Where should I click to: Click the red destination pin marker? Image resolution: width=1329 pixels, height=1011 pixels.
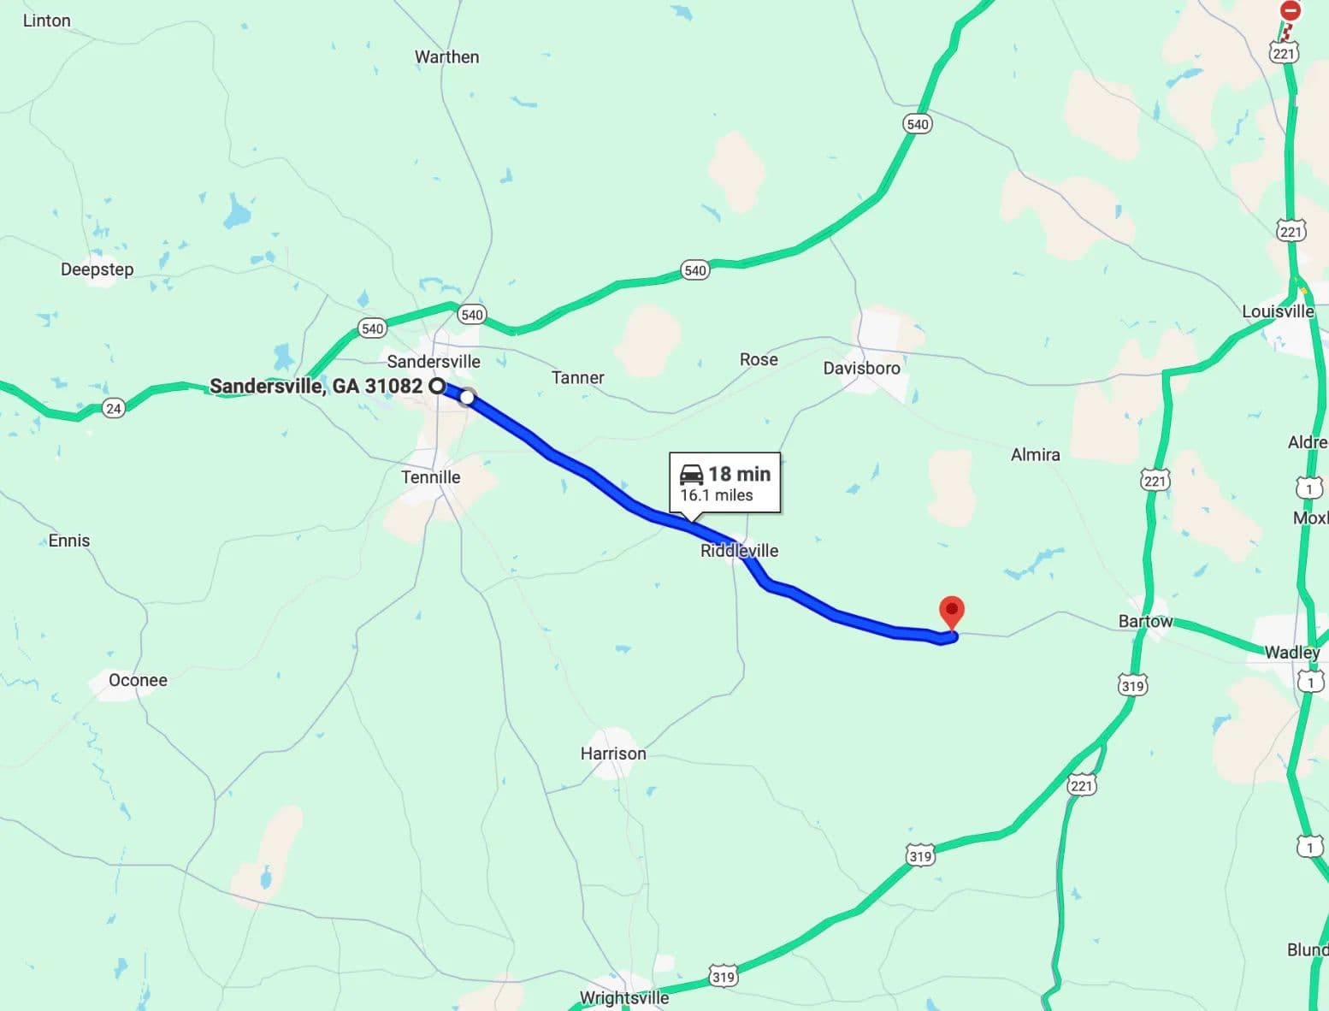[952, 612]
